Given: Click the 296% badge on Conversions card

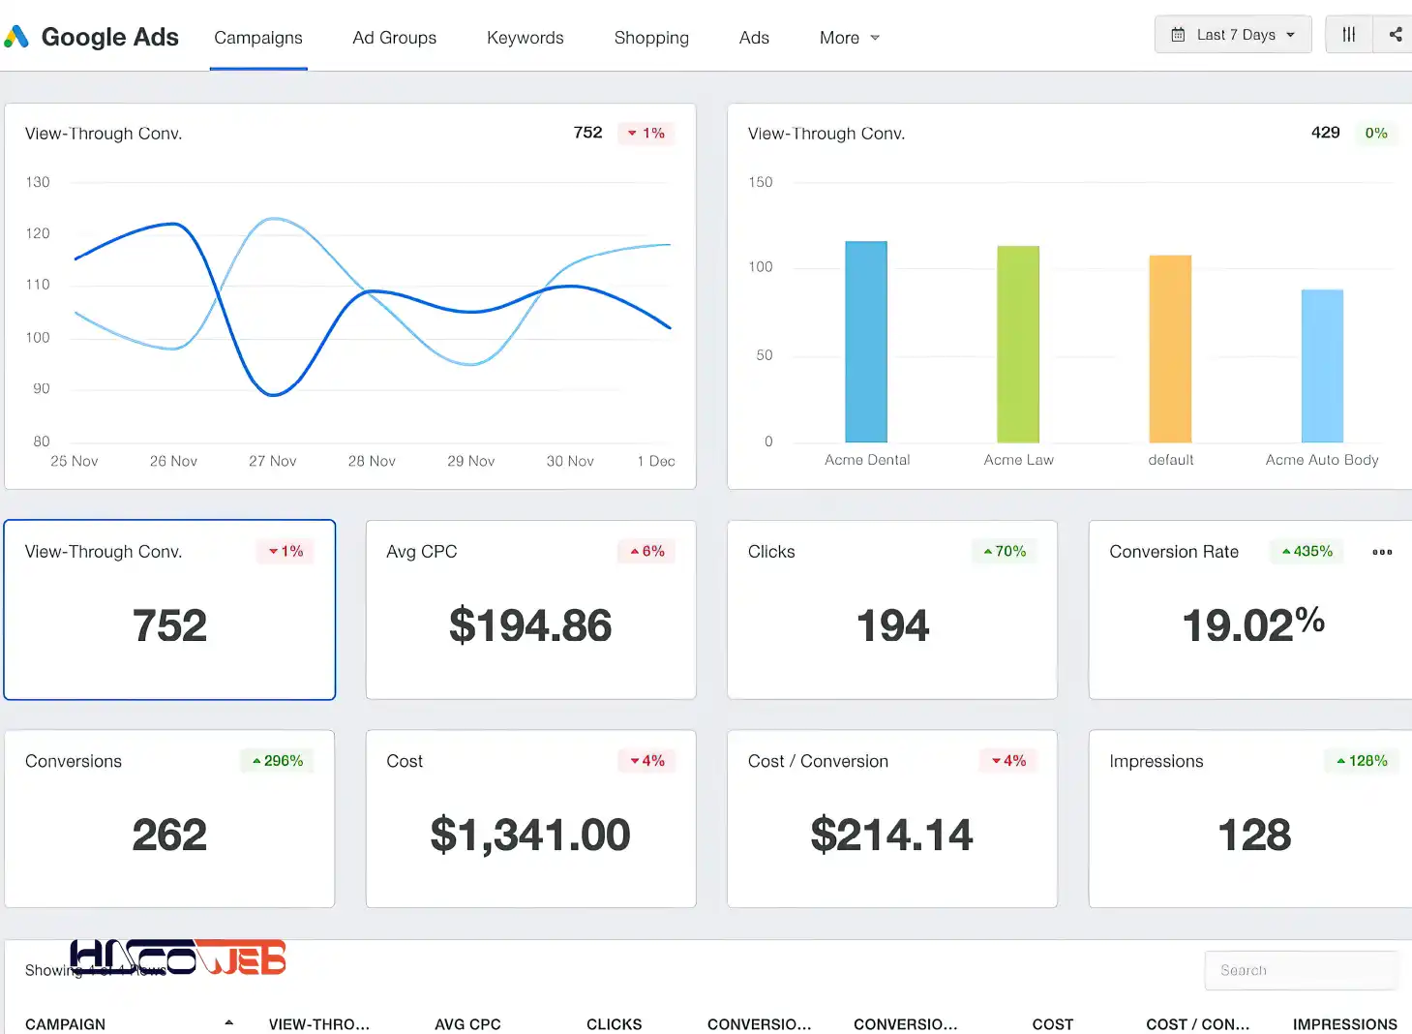Looking at the screenshot, I should tap(277, 761).
